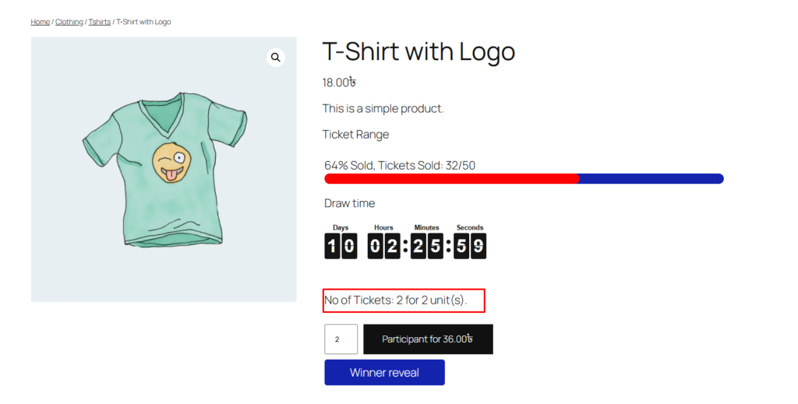This screenshot has width=798, height=404.
Task: Click the magnifier zoom icon on product image
Action: pyautogui.click(x=276, y=58)
